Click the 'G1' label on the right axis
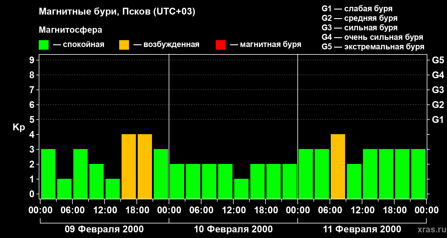447x238 pixels. [x=438, y=120]
